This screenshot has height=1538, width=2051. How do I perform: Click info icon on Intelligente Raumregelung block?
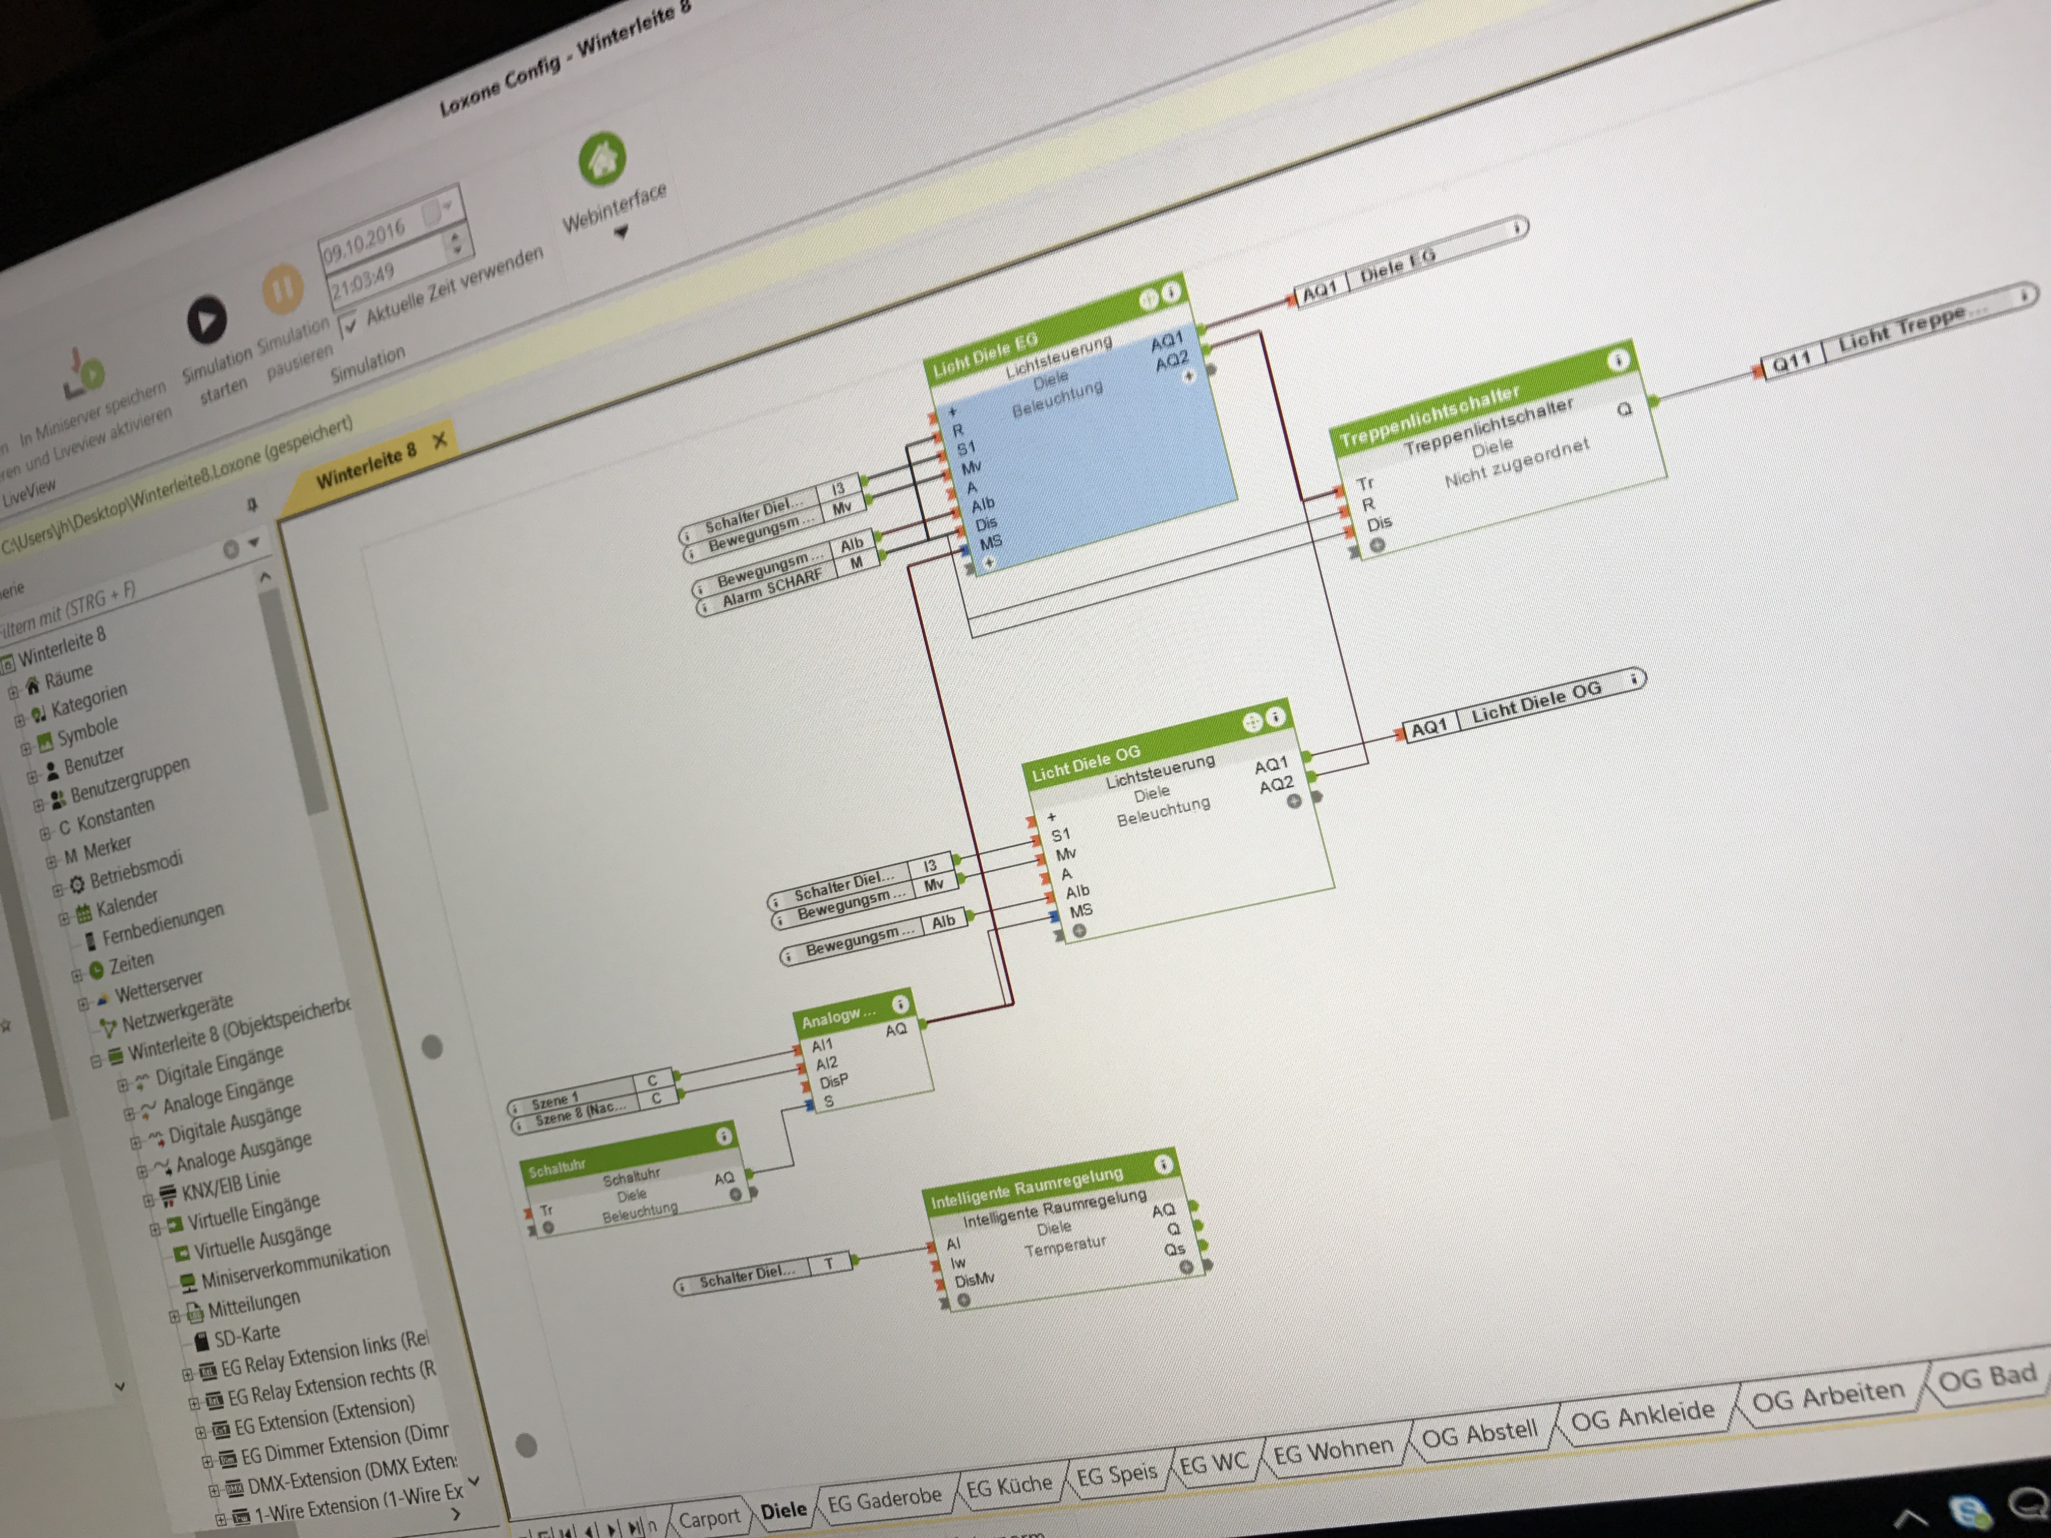[1163, 1164]
